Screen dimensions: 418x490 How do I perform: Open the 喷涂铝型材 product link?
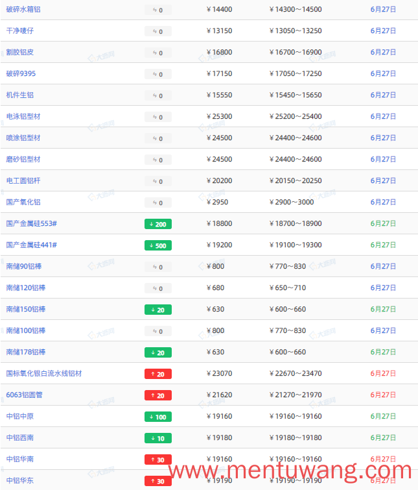pos(23,138)
